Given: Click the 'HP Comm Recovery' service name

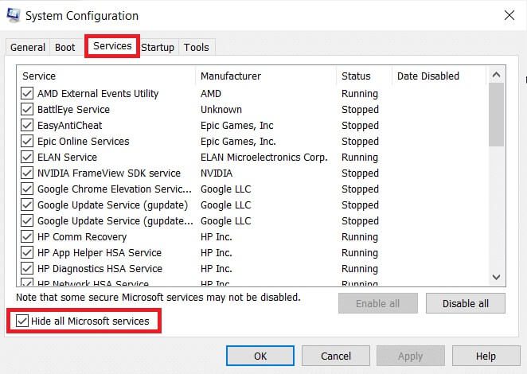Looking at the screenshot, I should (82, 237).
